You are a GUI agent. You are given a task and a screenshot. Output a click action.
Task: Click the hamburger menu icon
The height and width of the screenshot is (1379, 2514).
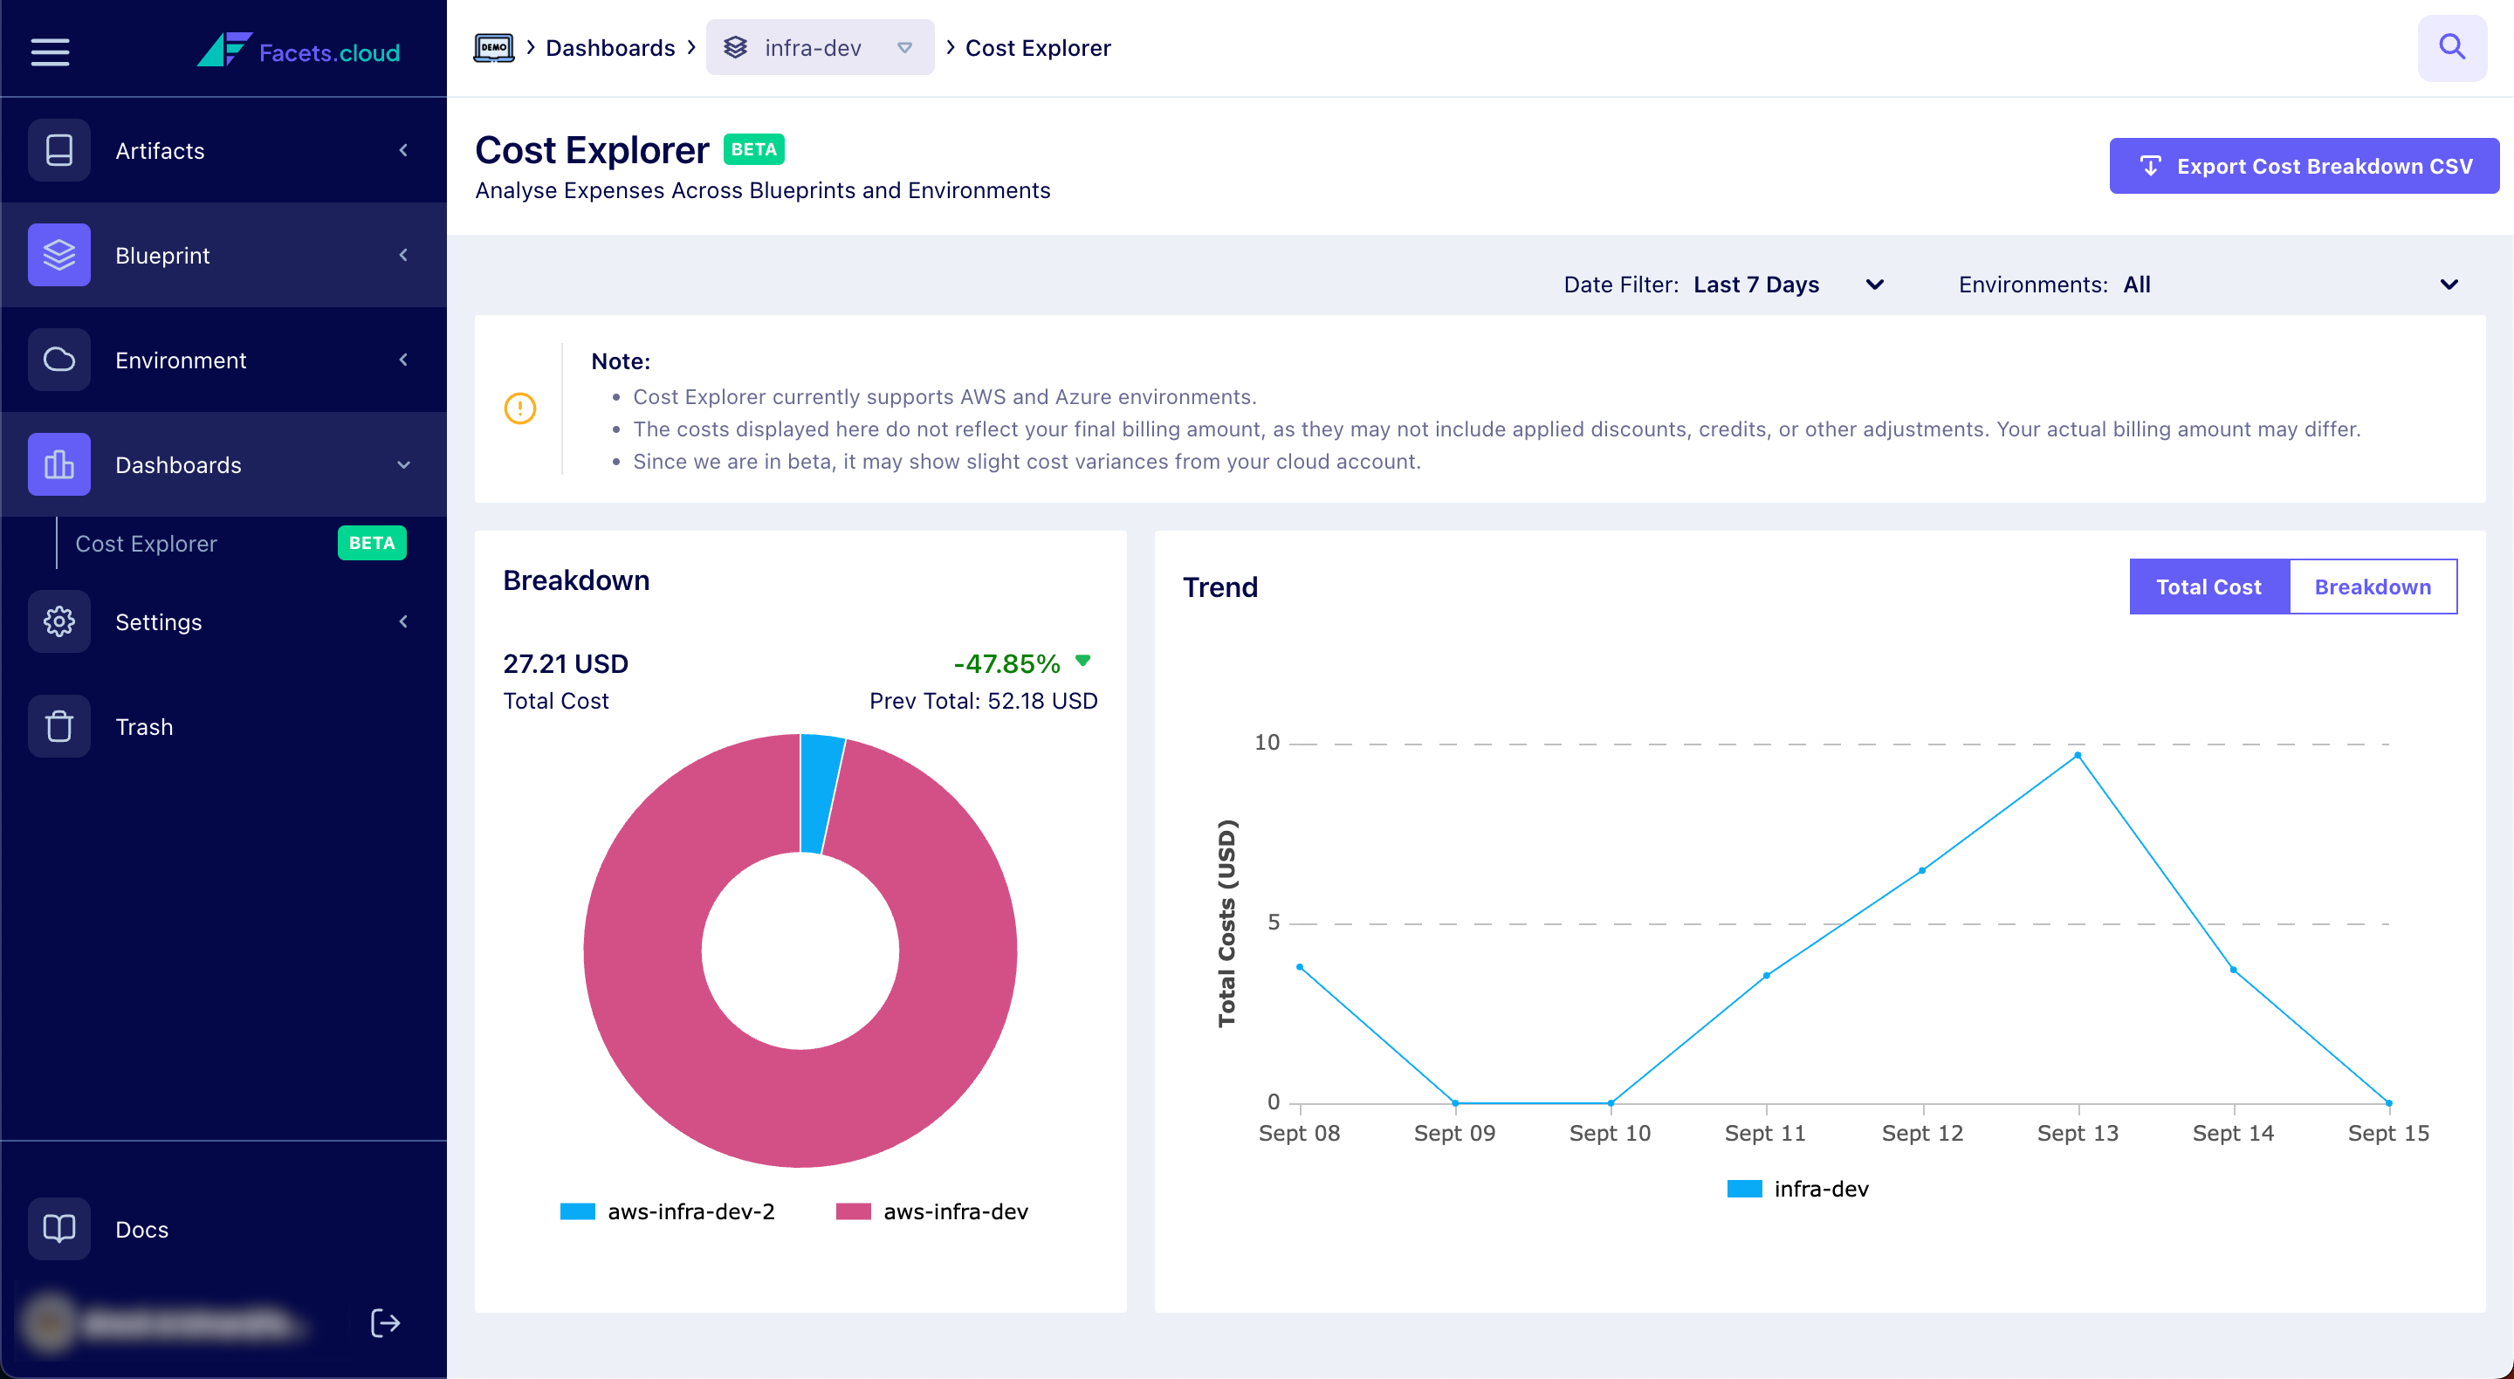50,51
